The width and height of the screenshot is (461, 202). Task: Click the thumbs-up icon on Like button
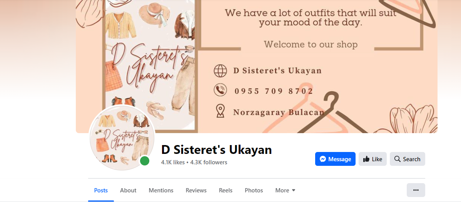[366, 159]
